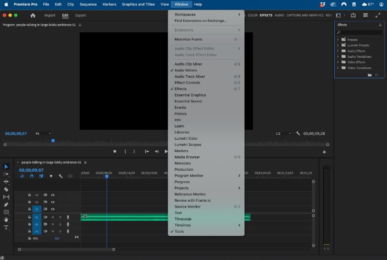This screenshot has height=260, width=387.
Task: Toggle full screen video arrows icon
Action: (378, 15)
